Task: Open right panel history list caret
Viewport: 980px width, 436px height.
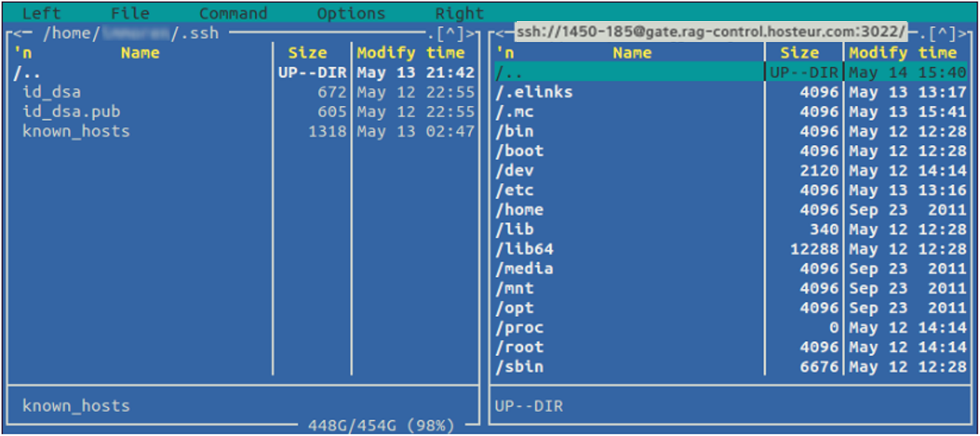Action: point(941,33)
